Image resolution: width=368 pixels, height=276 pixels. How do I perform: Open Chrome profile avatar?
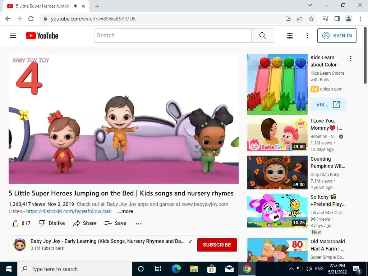[x=349, y=19]
